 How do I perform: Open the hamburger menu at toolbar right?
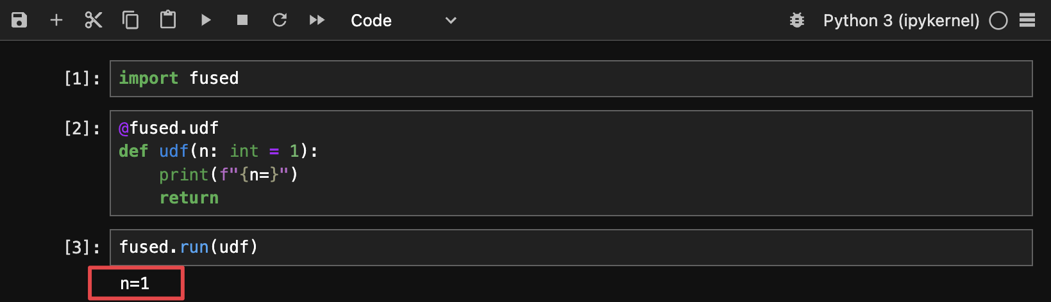coord(1027,20)
